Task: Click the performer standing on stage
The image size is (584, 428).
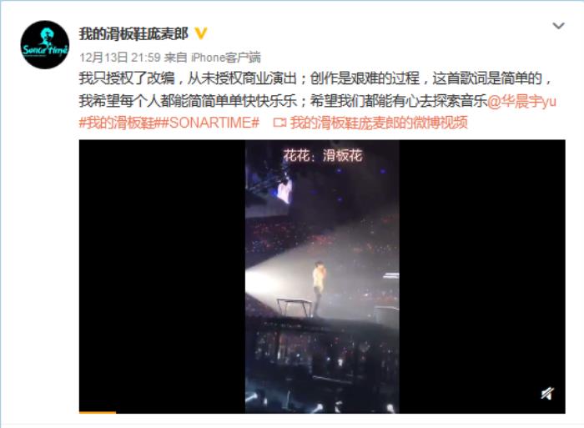Action: [x=319, y=288]
